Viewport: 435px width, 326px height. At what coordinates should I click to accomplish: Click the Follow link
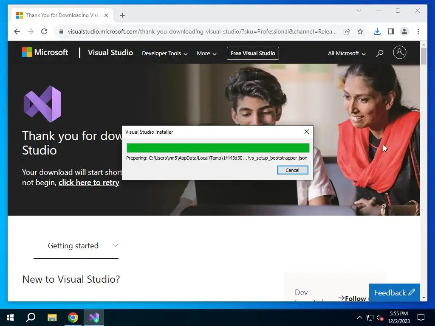coord(352,298)
